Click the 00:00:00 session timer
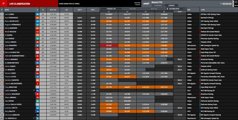Viewport: 238px width, 120px height. tap(227, 4)
